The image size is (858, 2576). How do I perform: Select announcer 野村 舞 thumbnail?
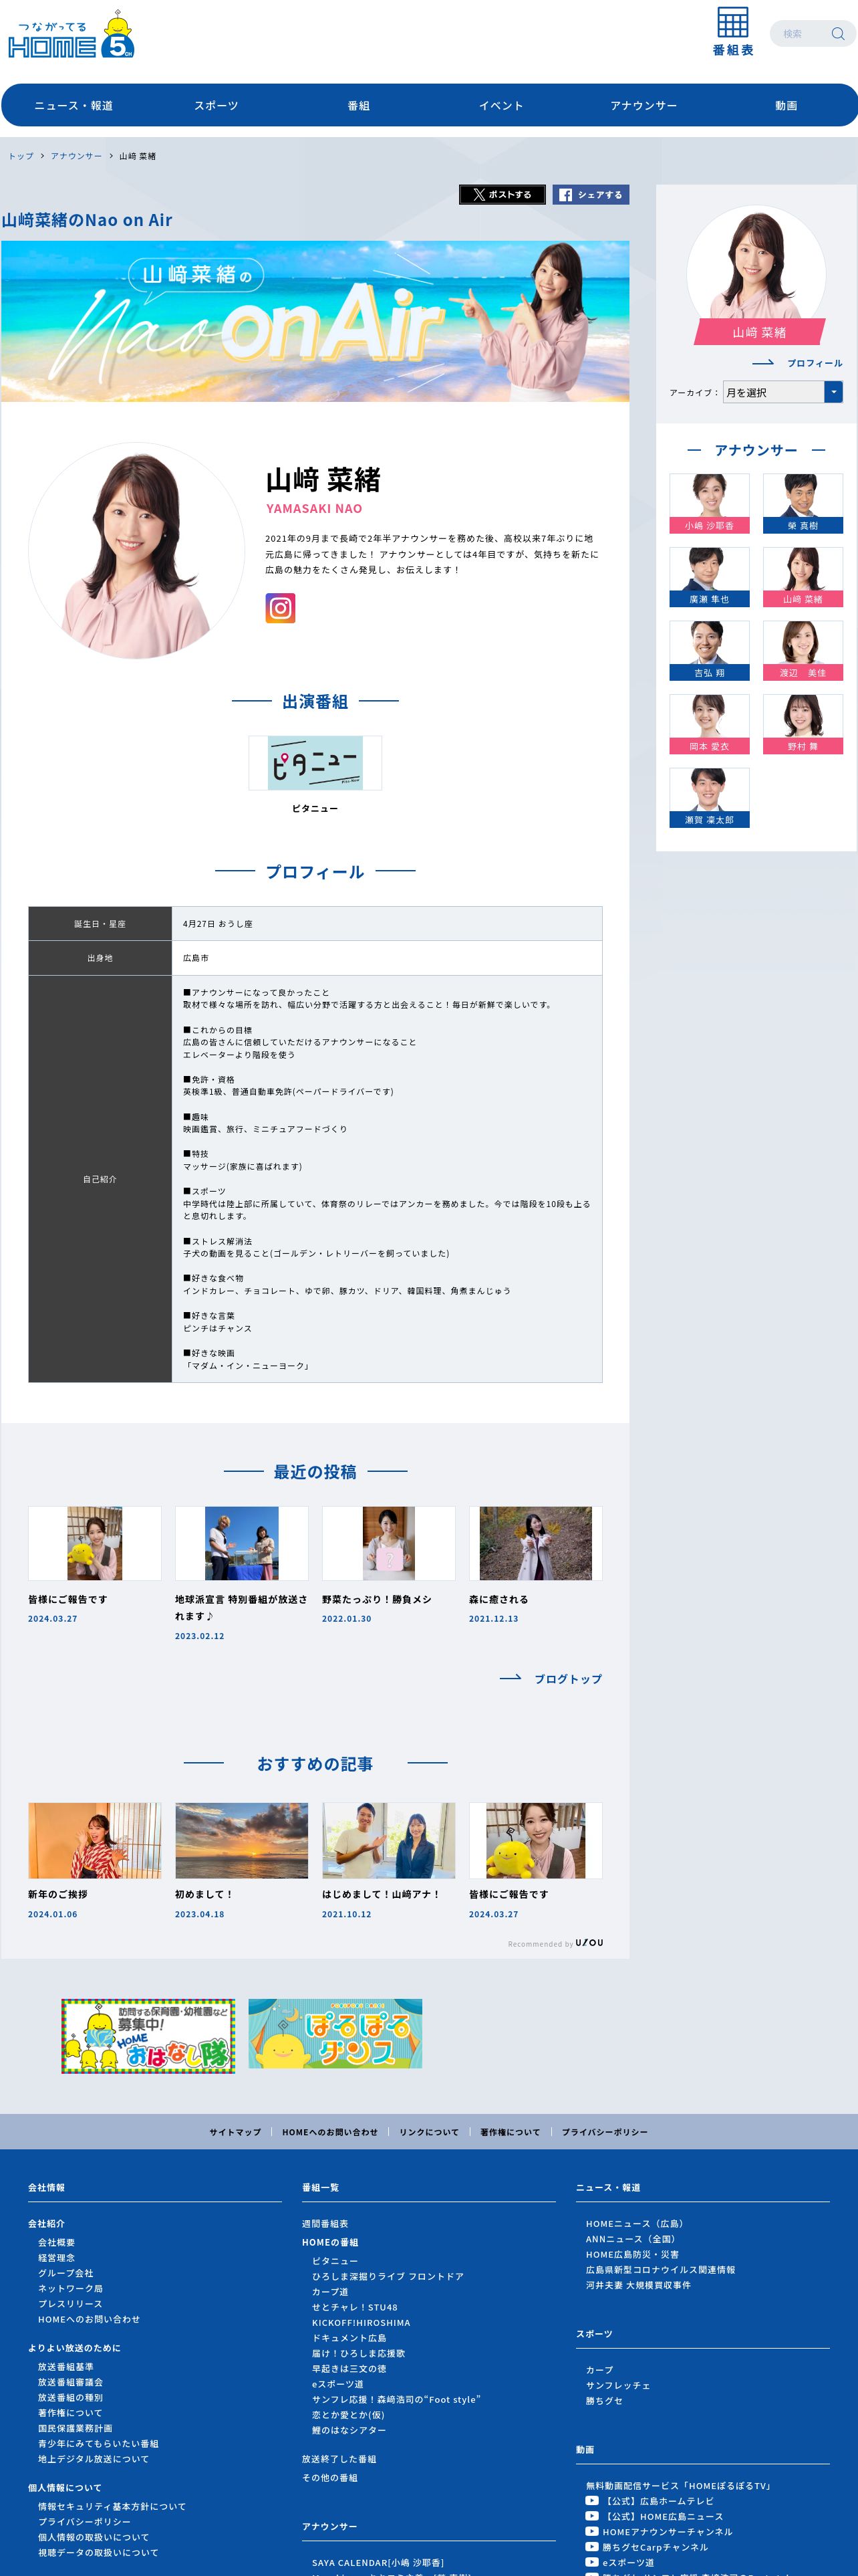tap(803, 724)
